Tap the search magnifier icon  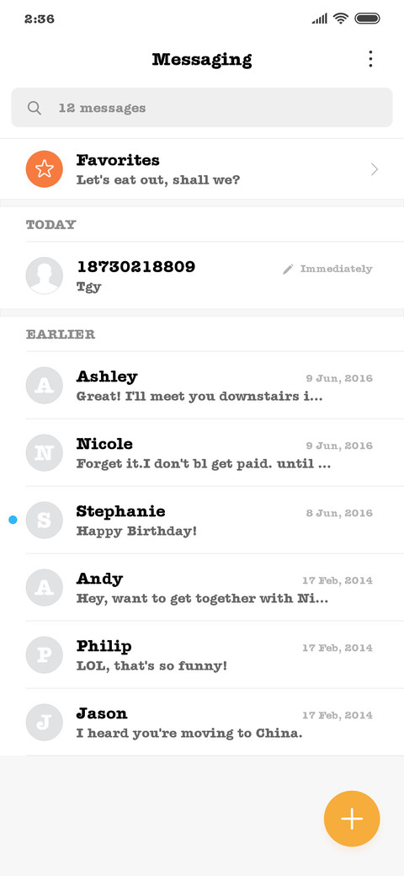click(34, 108)
